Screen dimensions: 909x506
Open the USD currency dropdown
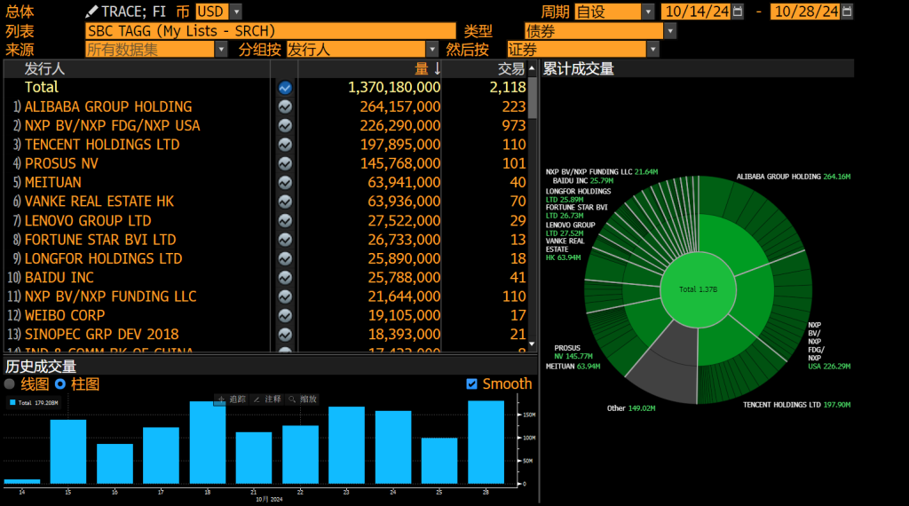pos(235,12)
